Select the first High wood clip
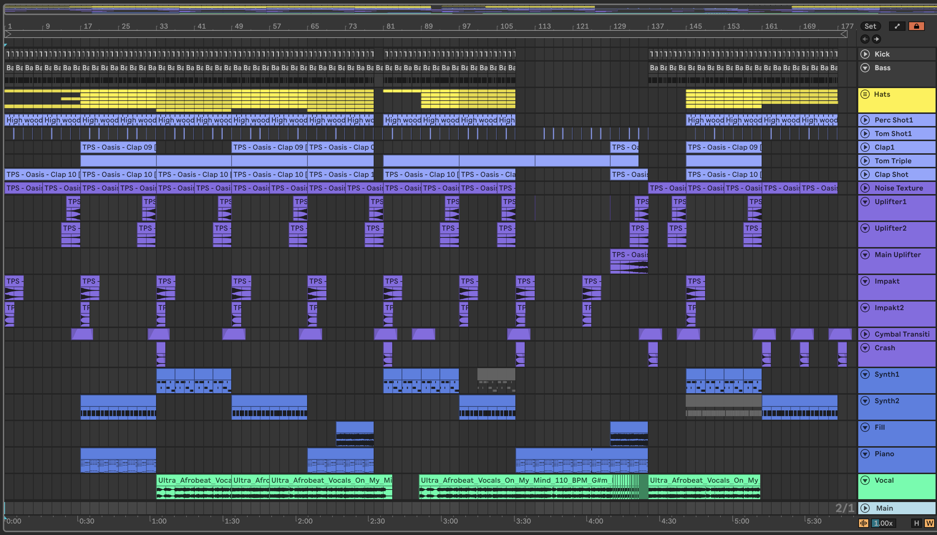This screenshot has height=535, width=937. [x=24, y=120]
